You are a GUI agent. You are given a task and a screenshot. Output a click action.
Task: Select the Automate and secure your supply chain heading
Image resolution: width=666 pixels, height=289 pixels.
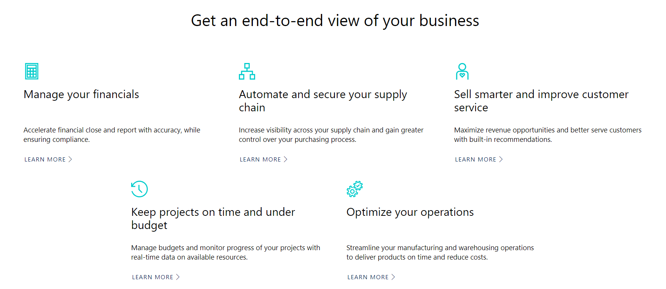tap(323, 101)
